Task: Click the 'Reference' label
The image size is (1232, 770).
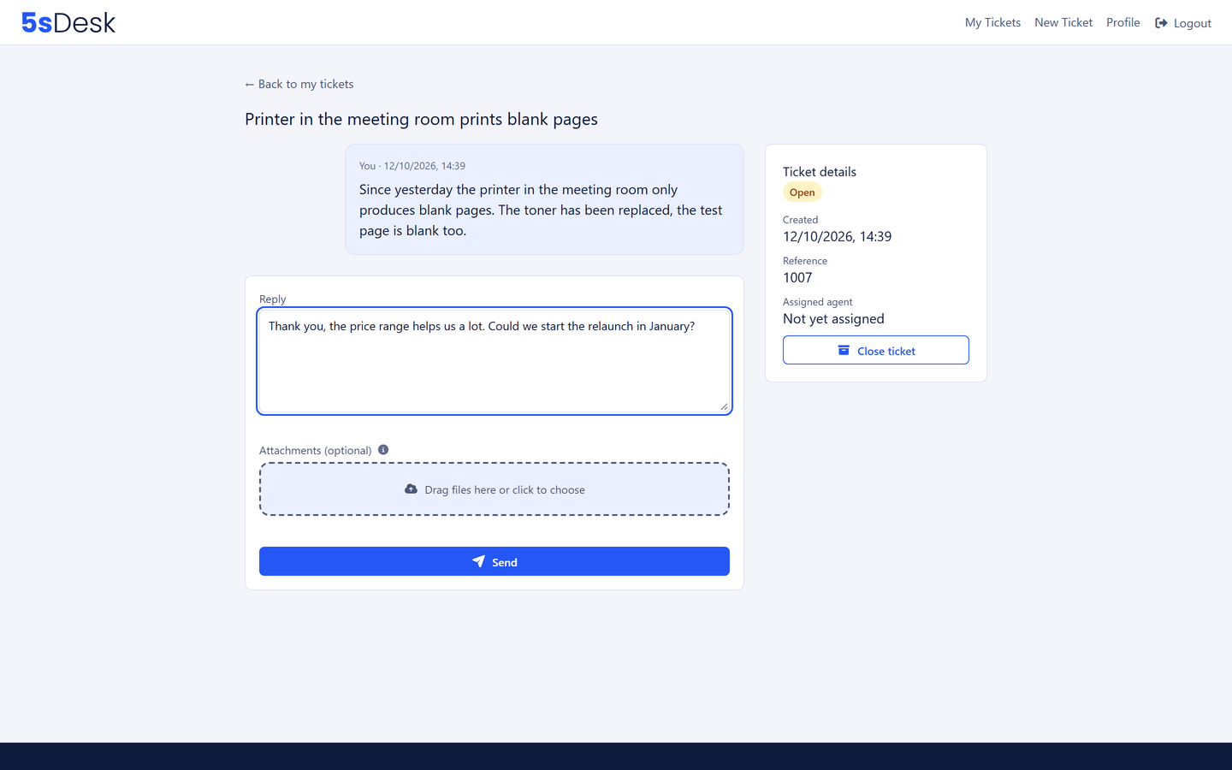Action: [x=805, y=261]
